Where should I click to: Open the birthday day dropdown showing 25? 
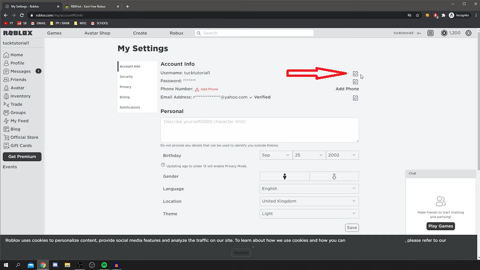click(x=309, y=155)
